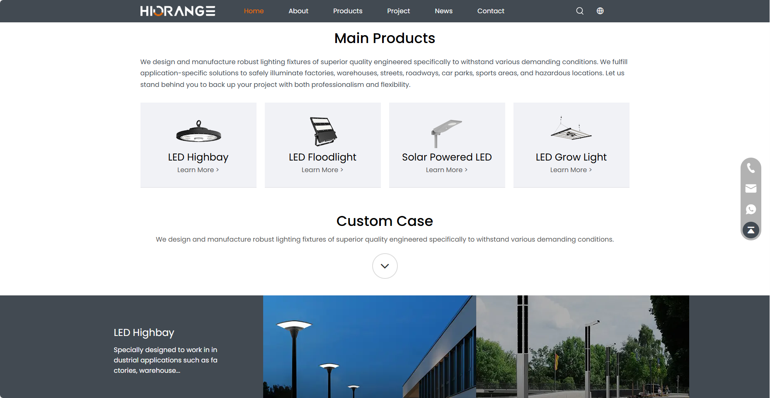Click the Solar Powered LED title
Image resolution: width=770 pixels, height=398 pixels.
tap(447, 157)
